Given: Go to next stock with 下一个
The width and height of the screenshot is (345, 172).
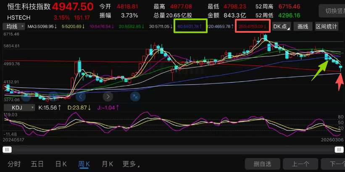Looking at the screenshot, I should [x=333, y=164].
